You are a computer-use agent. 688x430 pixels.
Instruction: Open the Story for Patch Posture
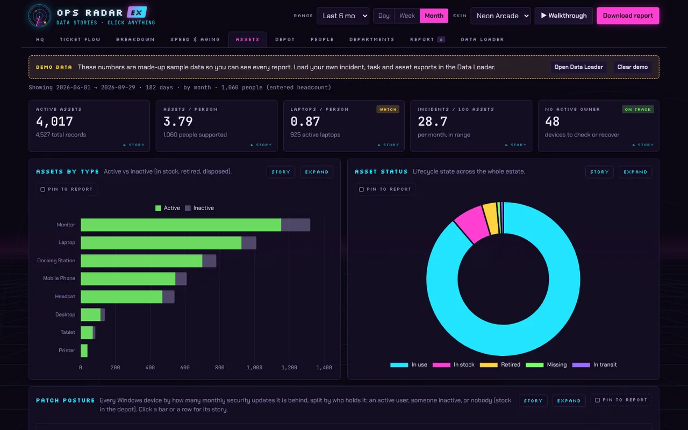(x=533, y=401)
